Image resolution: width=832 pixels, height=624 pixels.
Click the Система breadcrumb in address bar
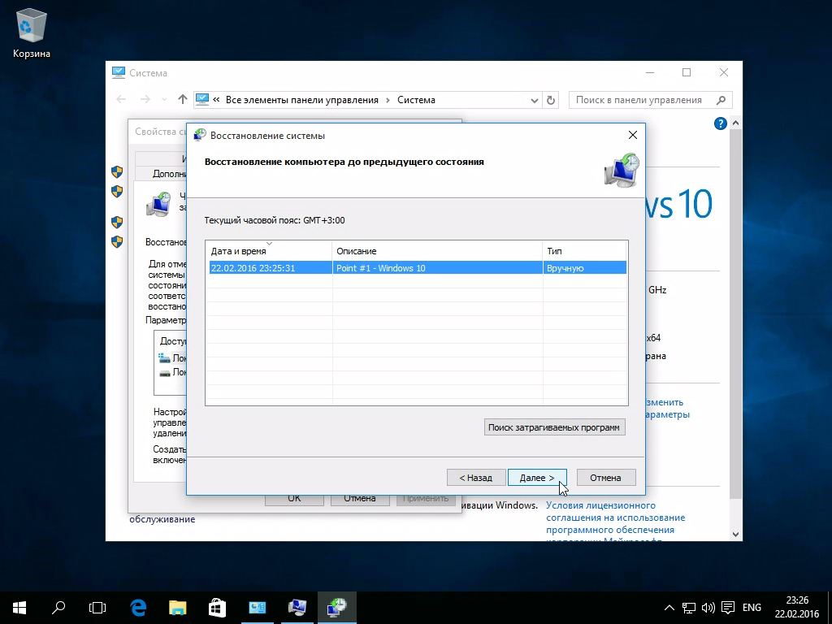coord(416,100)
